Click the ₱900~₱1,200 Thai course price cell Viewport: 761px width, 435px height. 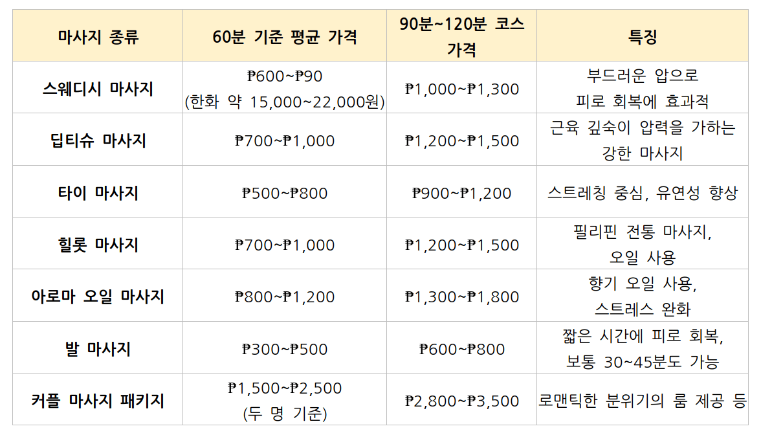[461, 193]
